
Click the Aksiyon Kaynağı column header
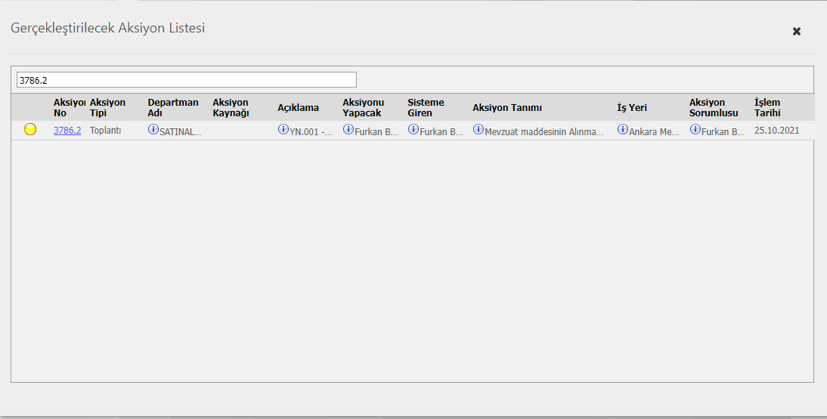(231, 107)
